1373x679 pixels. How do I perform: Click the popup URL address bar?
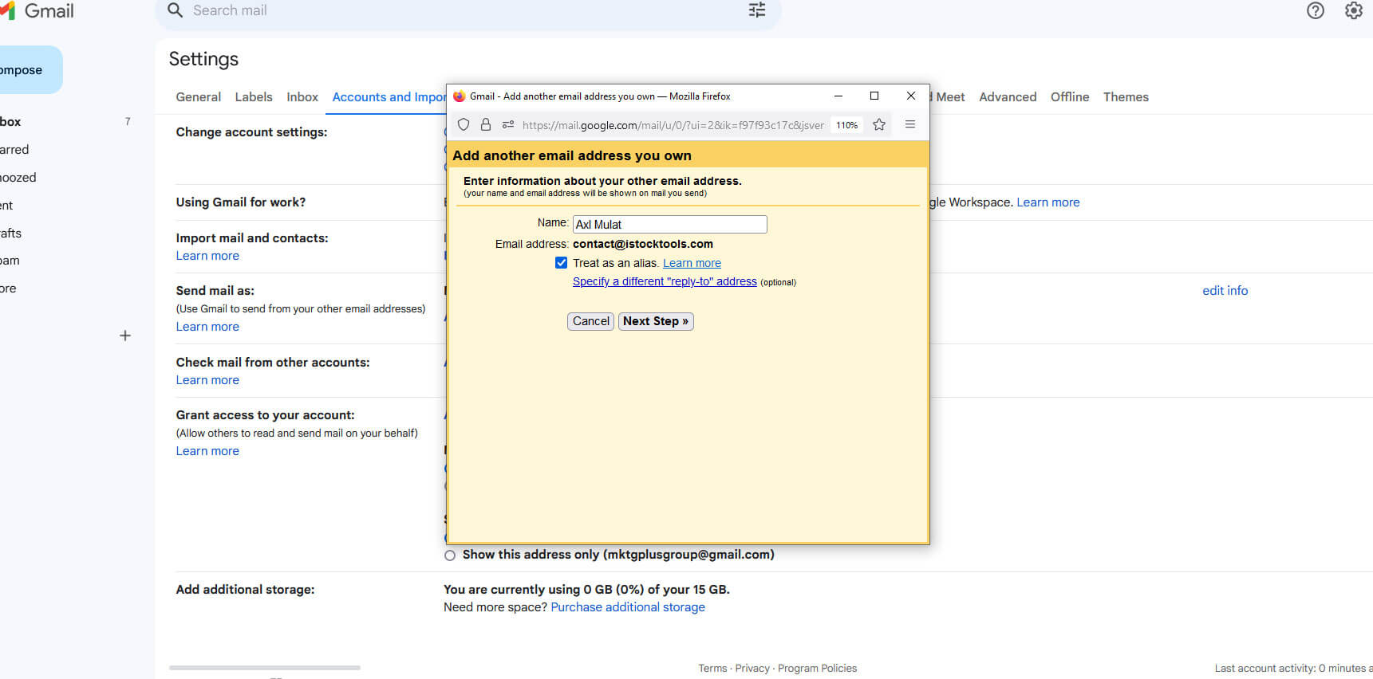(x=673, y=125)
